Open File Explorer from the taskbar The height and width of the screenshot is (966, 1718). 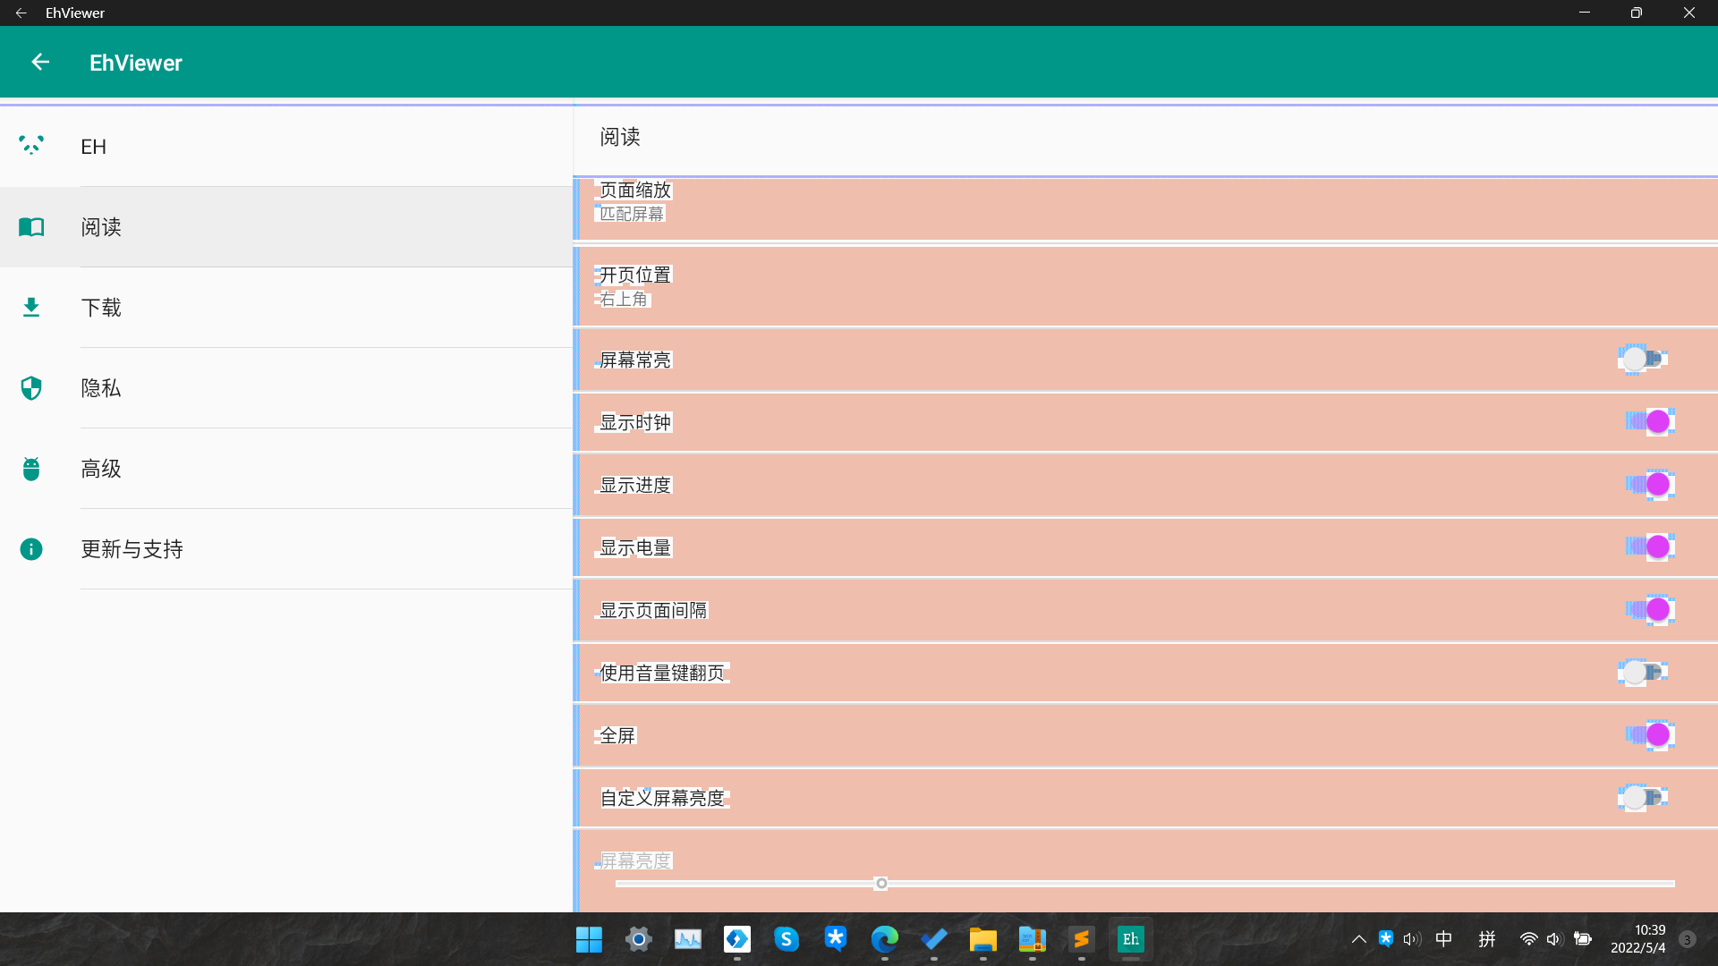click(982, 939)
